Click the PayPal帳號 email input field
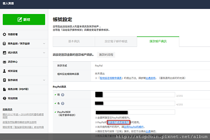This screenshot has width=210, height=140. 135,112
